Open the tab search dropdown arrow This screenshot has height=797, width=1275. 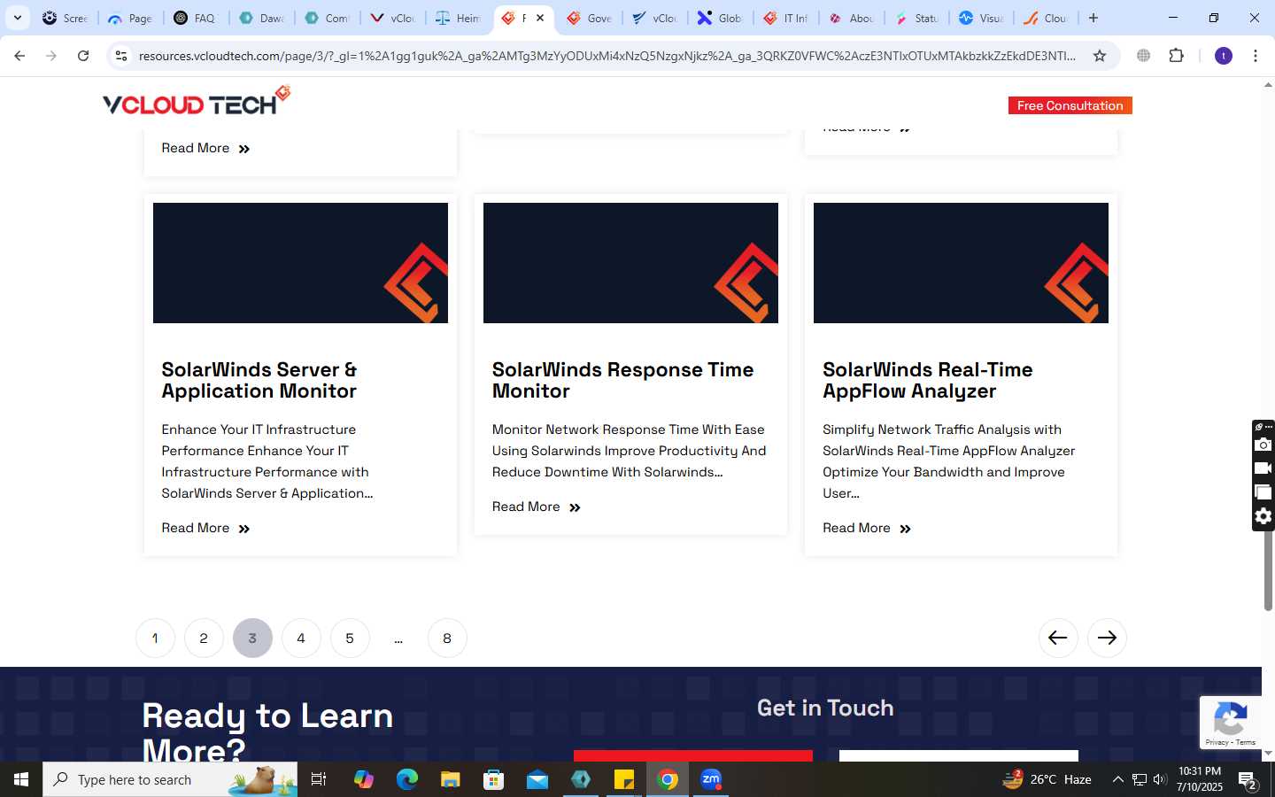(x=17, y=18)
